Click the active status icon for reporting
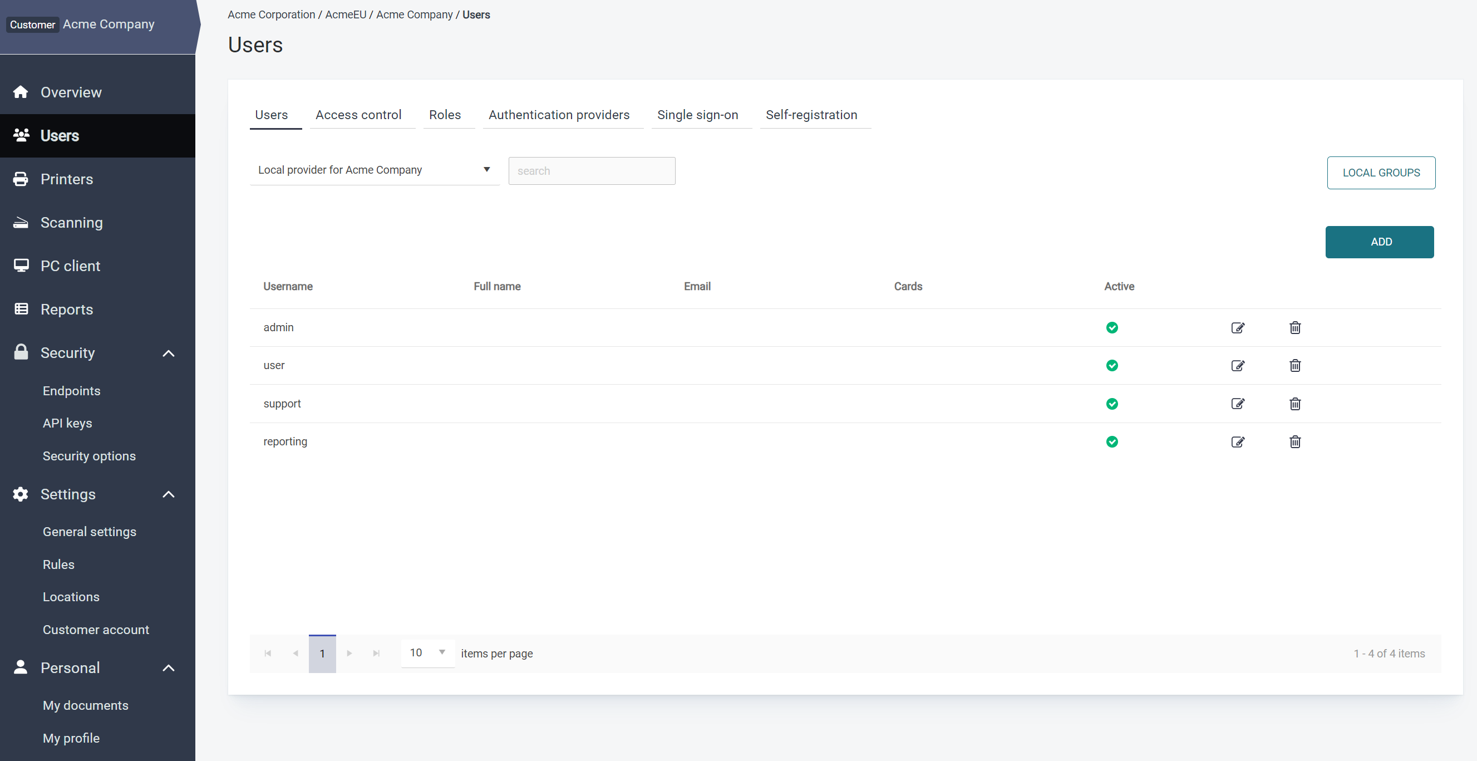This screenshot has width=1477, height=761. (x=1112, y=441)
